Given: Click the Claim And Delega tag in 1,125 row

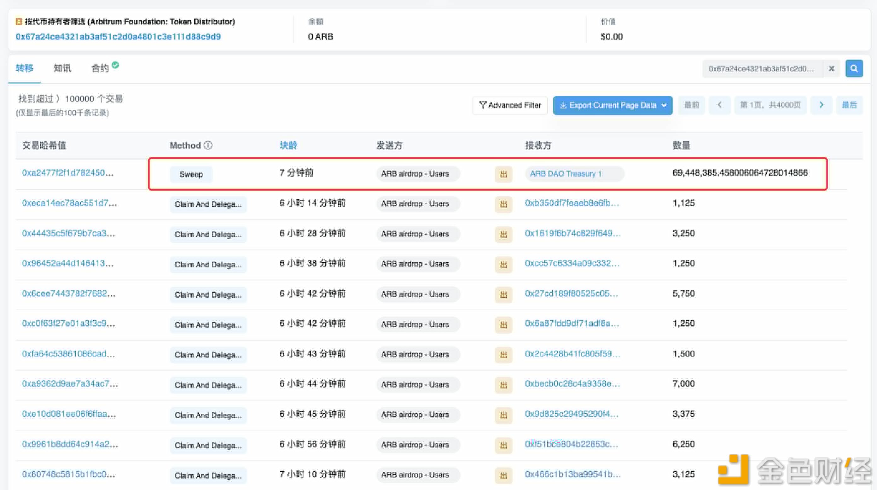Looking at the screenshot, I should (x=208, y=204).
